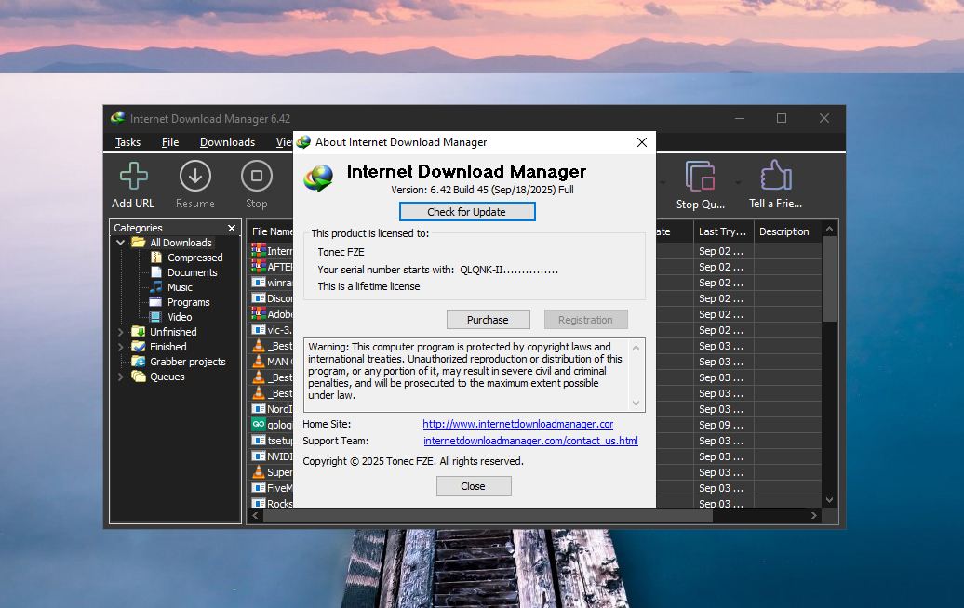This screenshot has height=608, width=964.
Task: Select the Compressed category
Action: point(194,258)
